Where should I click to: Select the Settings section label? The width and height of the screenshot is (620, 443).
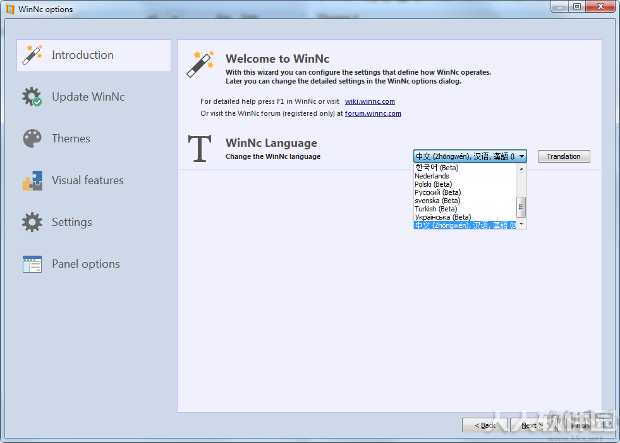tap(72, 222)
